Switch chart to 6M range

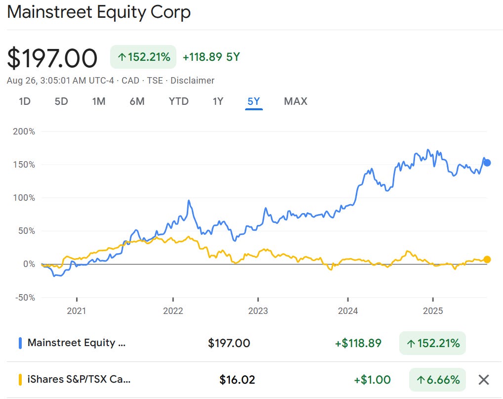pyautogui.click(x=137, y=101)
